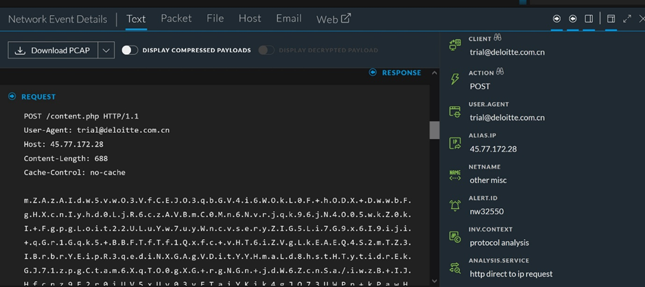
Task: Click the Download PCAP button
Action: [x=52, y=50]
